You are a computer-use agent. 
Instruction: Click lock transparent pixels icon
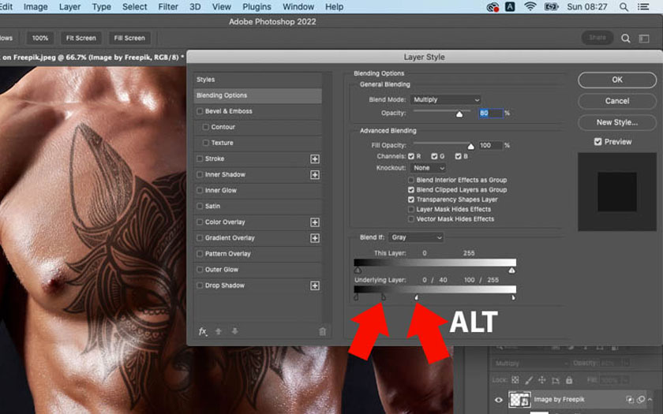tap(515, 380)
